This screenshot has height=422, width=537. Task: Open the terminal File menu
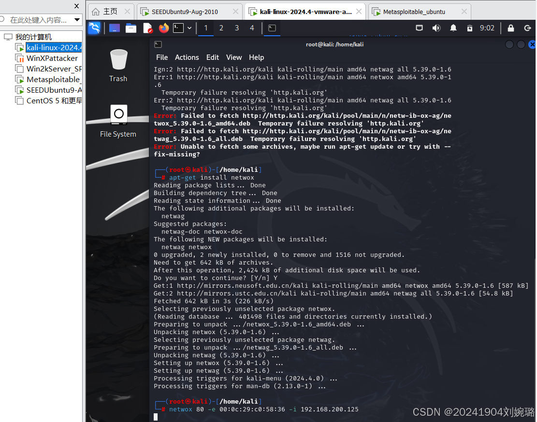pos(162,57)
